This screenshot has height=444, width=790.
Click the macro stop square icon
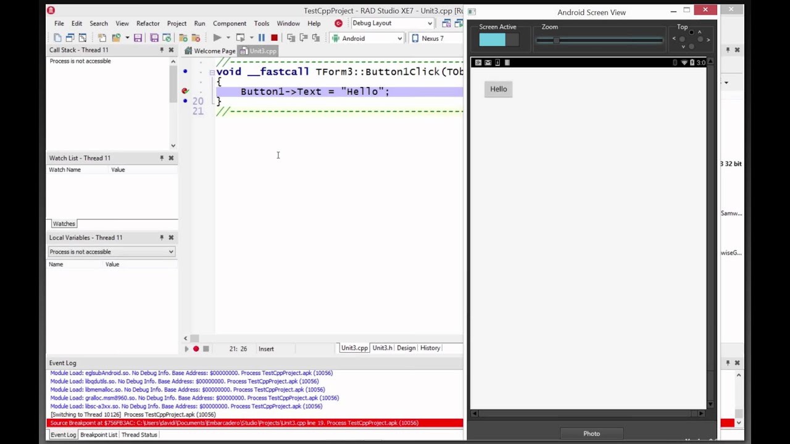coord(206,349)
